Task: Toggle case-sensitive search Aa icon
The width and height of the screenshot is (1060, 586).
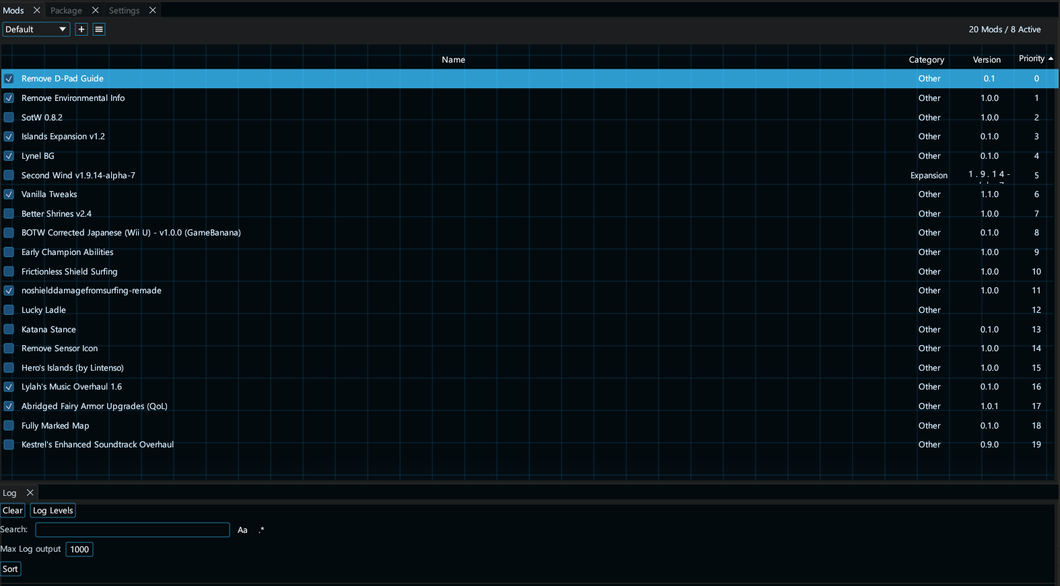Action: [242, 530]
